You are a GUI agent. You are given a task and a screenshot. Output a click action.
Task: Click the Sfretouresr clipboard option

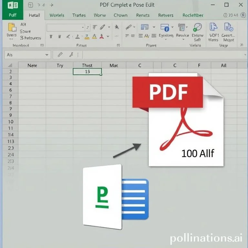[31, 38]
